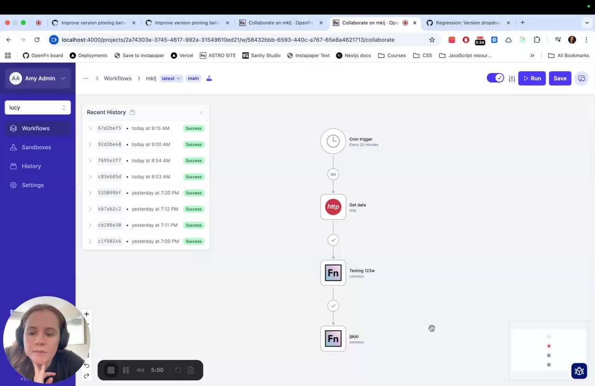The image size is (595, 386).
Task: Select the jljkjkl Fn node icon
Action: coord(333,339)
